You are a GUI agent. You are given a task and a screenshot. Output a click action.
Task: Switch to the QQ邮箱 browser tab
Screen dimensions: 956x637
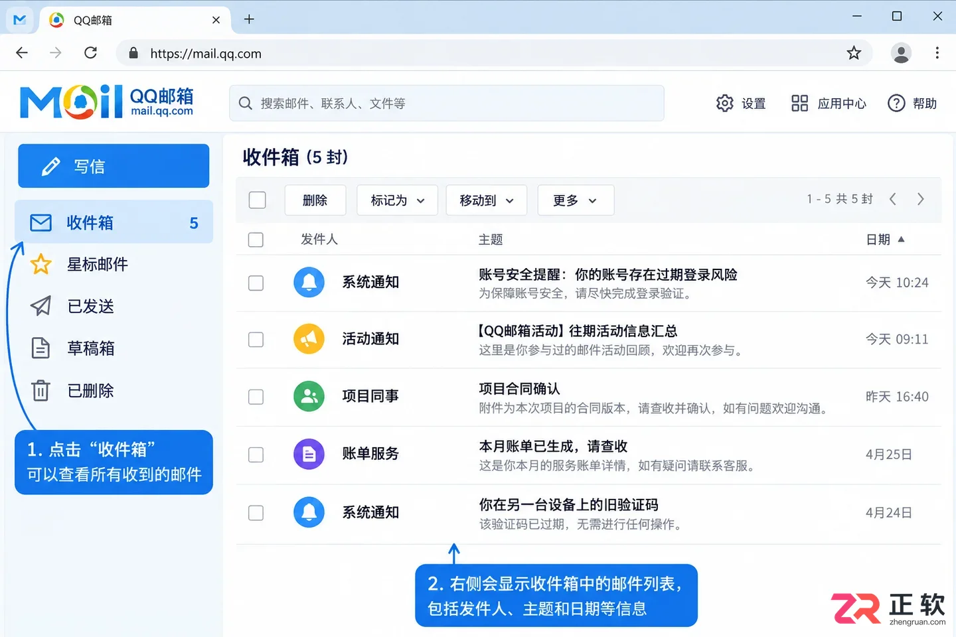coord(135,20)
